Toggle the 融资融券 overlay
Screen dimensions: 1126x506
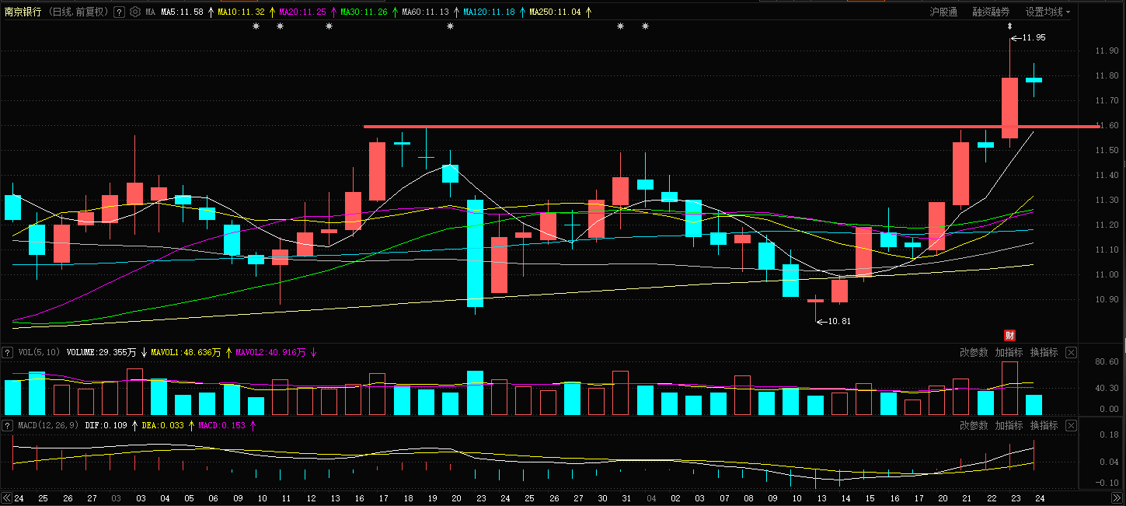point(991,12)
